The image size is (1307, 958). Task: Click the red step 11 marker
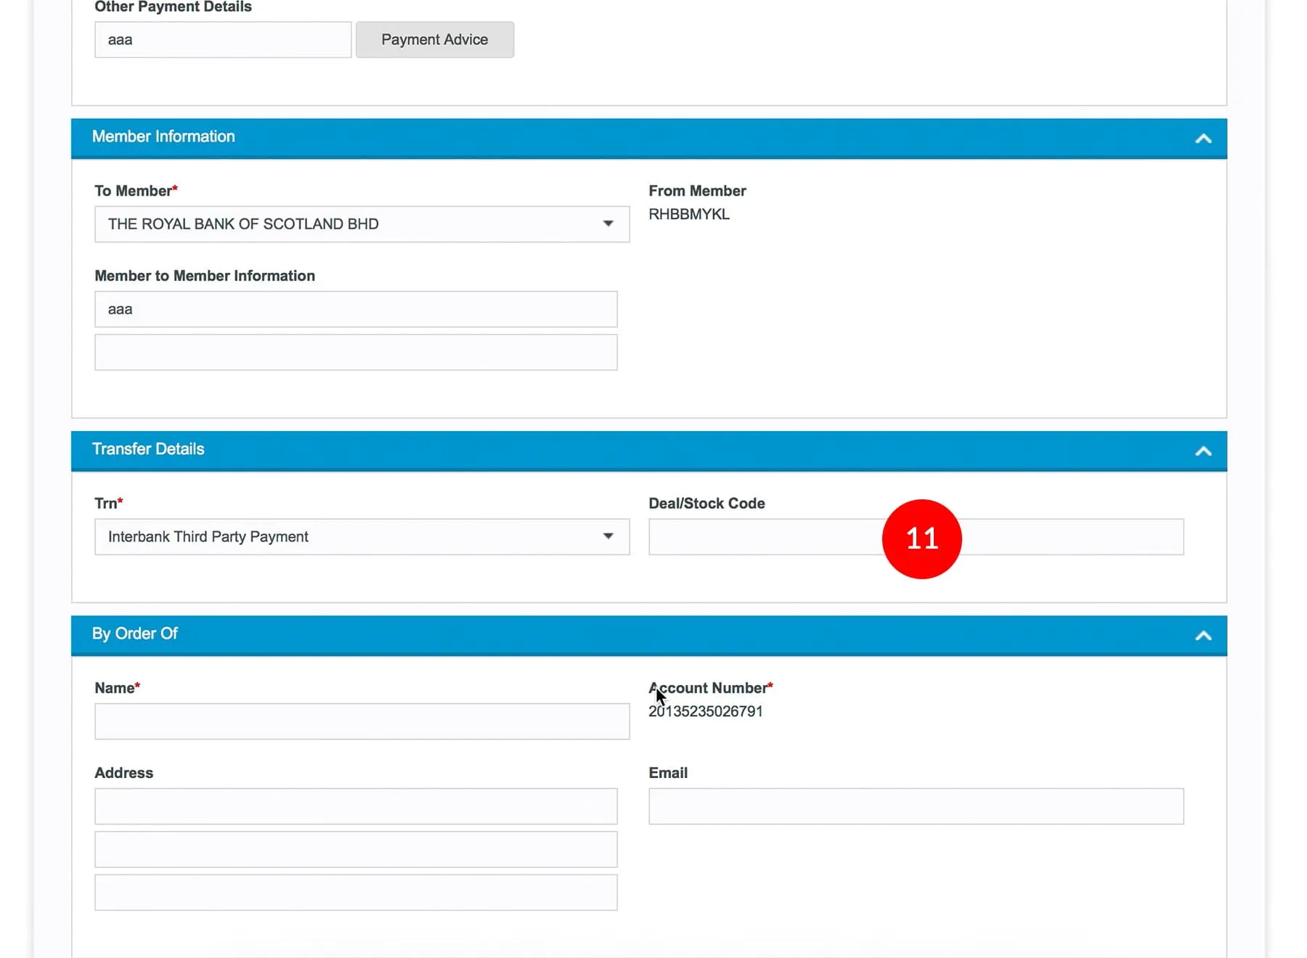(921, 539)
